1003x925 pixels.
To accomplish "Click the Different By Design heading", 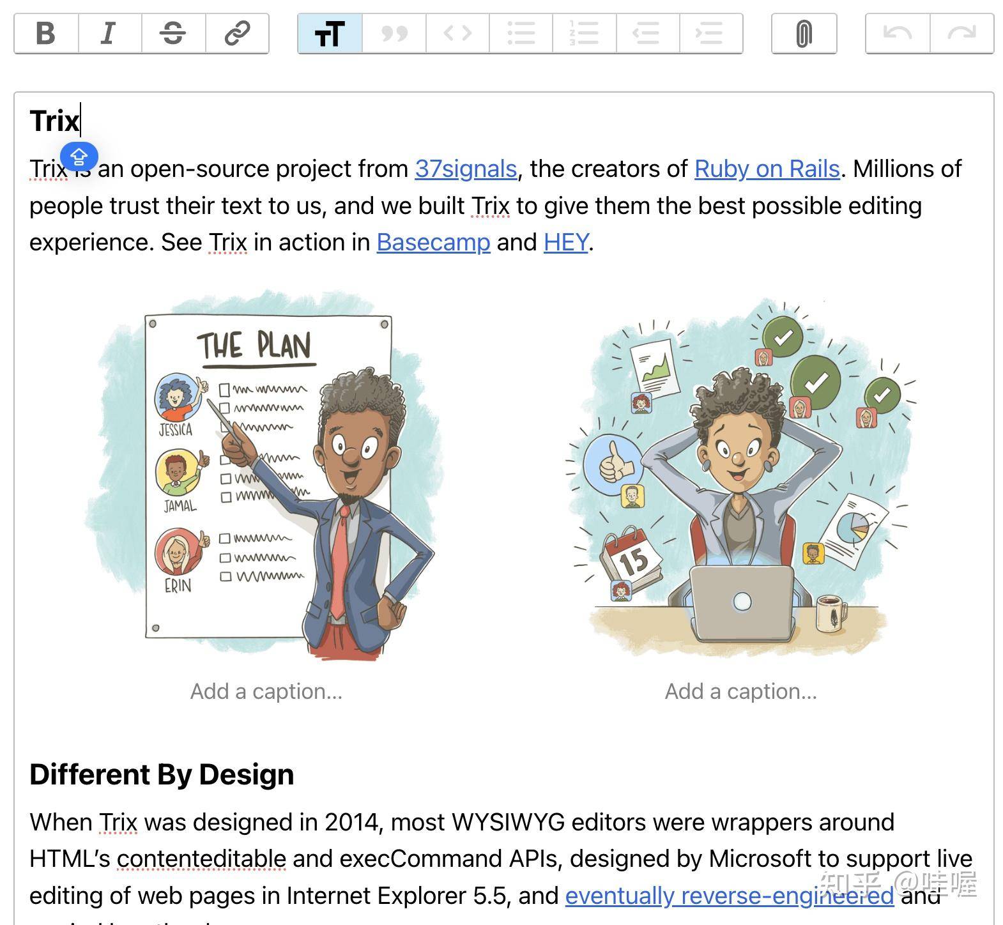I will tap(162, 774).
